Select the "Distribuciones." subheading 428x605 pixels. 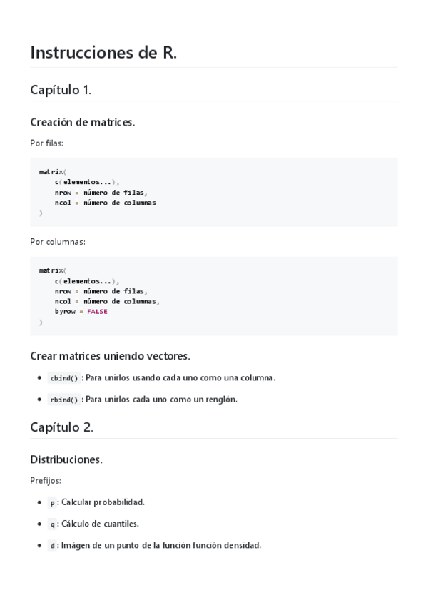tap(66, 459)
